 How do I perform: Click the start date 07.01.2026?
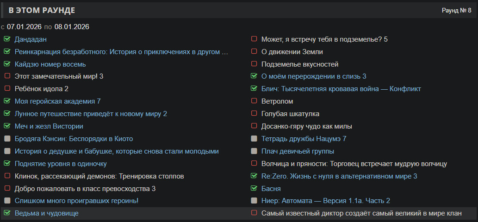pyautogui.click(x=25, y=27)
